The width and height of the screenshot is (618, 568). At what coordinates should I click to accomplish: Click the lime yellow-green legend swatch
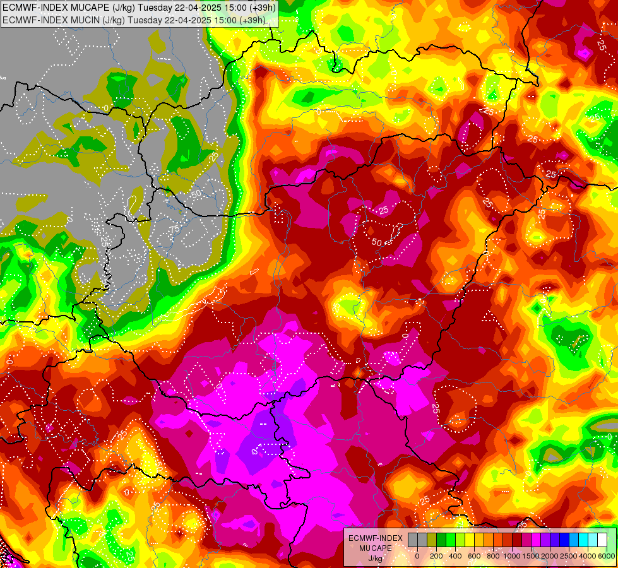[x=460, y=540]
